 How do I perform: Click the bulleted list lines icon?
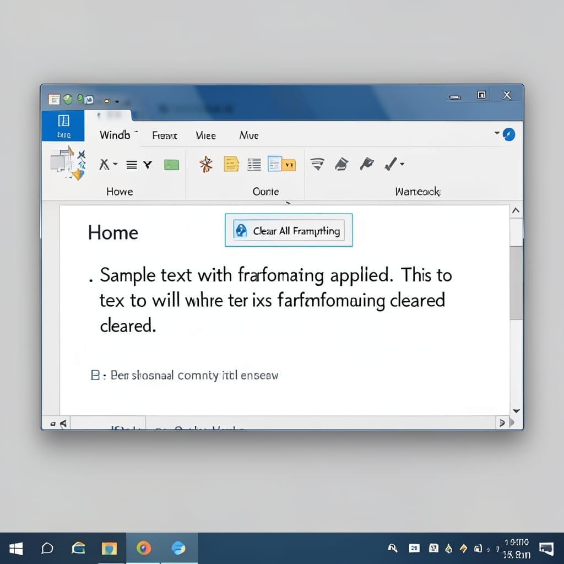click(x=254, y=165)
